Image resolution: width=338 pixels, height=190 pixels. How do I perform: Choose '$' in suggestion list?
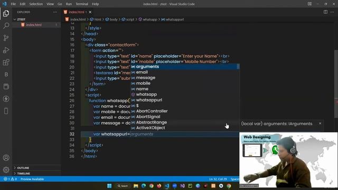[184, 106]
